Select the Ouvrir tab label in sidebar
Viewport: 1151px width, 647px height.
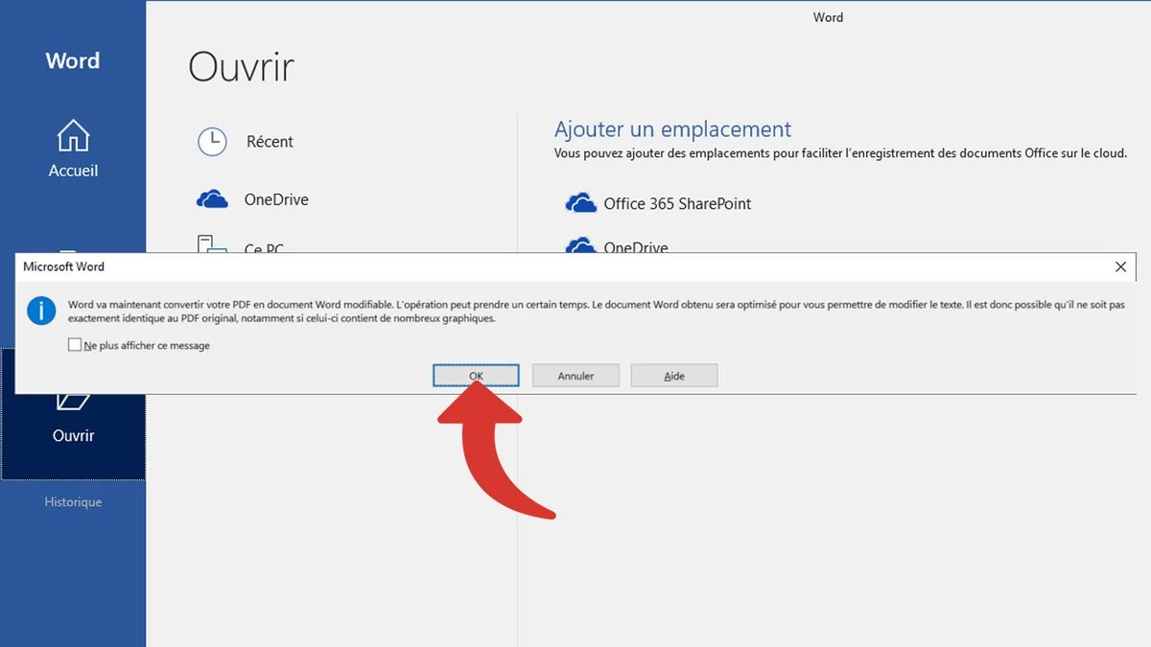73,435
